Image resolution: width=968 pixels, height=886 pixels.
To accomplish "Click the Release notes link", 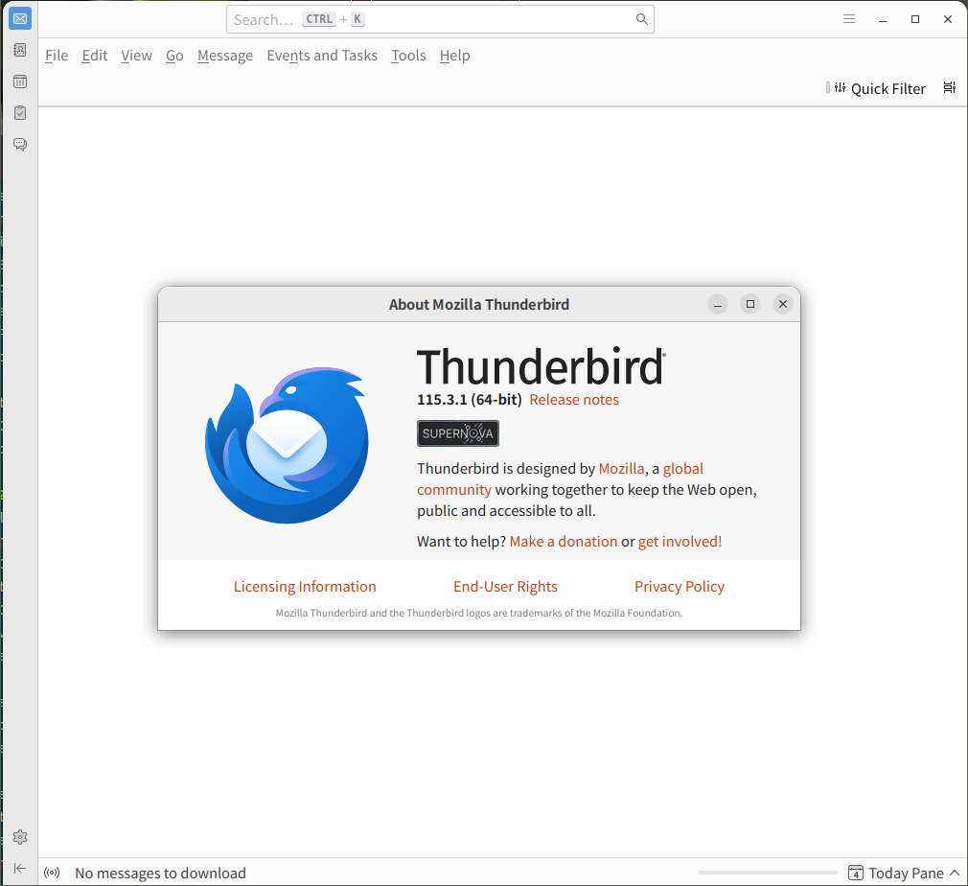I will pos(574,400).
